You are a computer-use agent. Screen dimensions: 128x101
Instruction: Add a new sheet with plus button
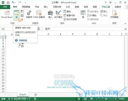coord(36,95)
